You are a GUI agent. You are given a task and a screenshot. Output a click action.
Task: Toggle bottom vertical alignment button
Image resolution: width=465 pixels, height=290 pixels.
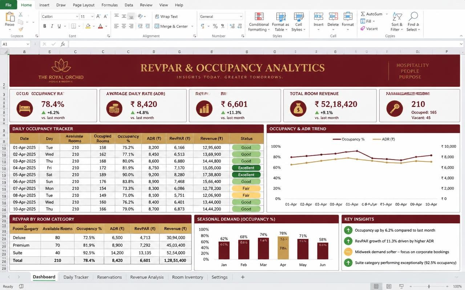point(131,16)
